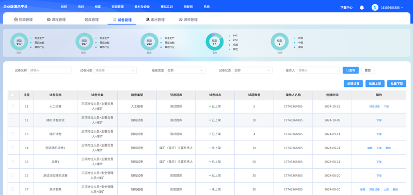Open the 组织 top menu
Screen dimensions: 413x195
pyautogui.click(x=63, y=7)
